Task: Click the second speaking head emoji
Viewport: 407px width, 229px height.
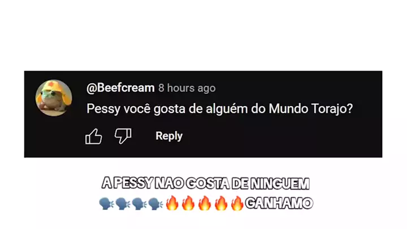Action: (x=123, y=204)
